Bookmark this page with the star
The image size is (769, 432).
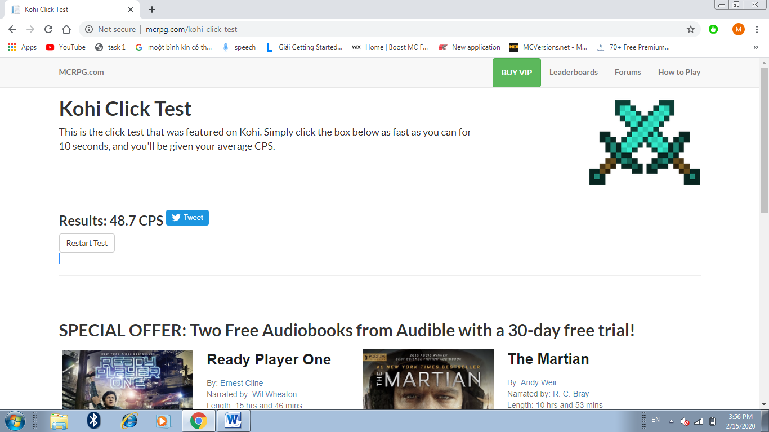(691, 29)
